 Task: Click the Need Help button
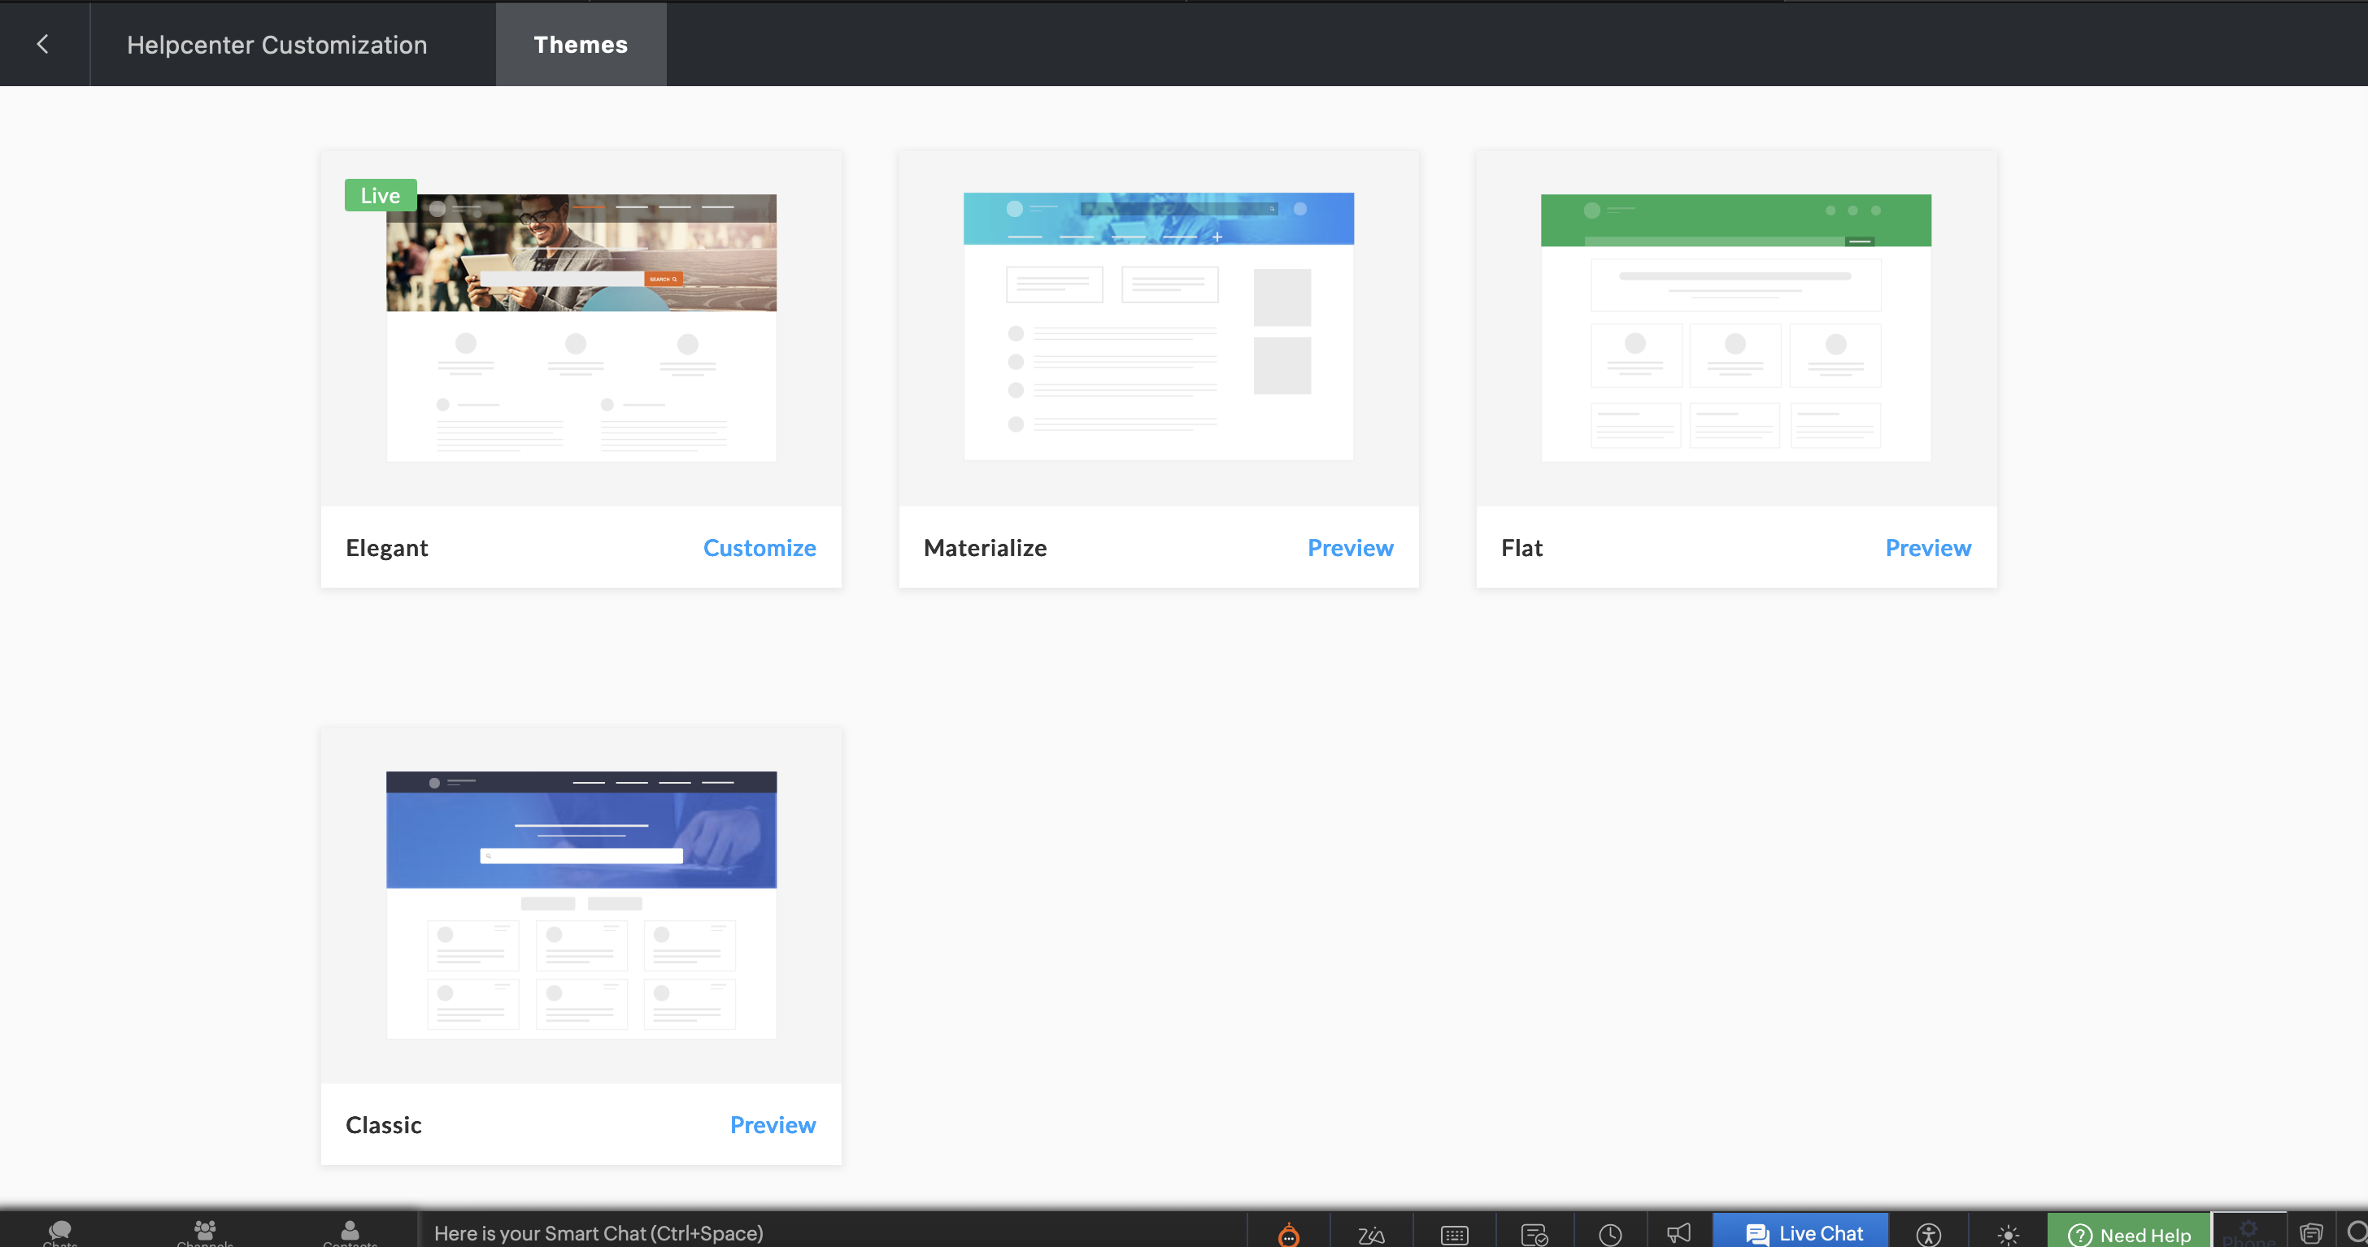(2128, 1234)
